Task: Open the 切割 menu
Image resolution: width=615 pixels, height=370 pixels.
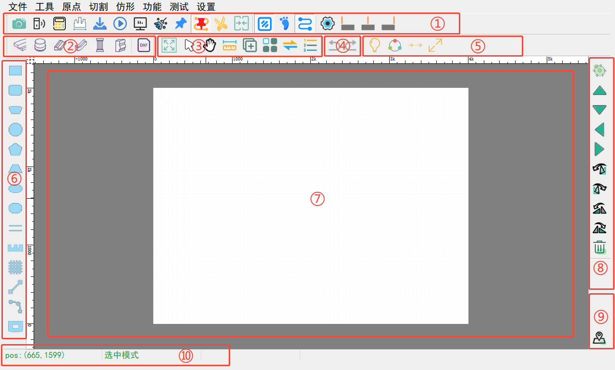Action: (98, 7)
